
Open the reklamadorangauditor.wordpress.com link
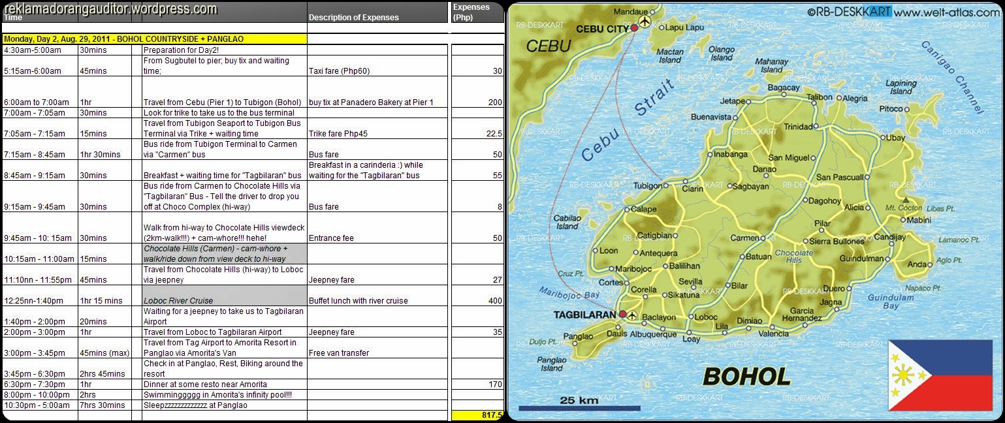(111, 9)
